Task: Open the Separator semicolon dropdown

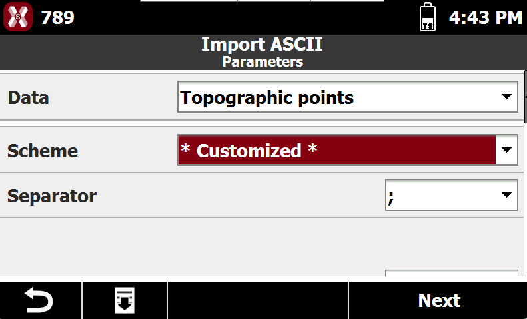Action: click(451, 195)
